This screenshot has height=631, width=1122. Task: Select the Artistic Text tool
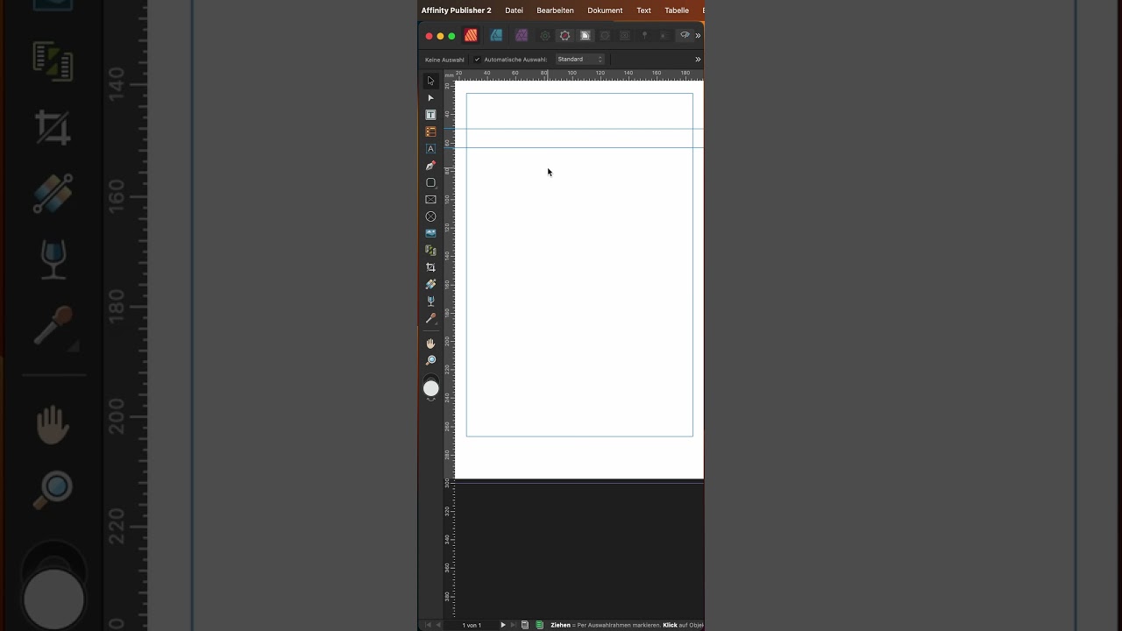tap(430, 149)
